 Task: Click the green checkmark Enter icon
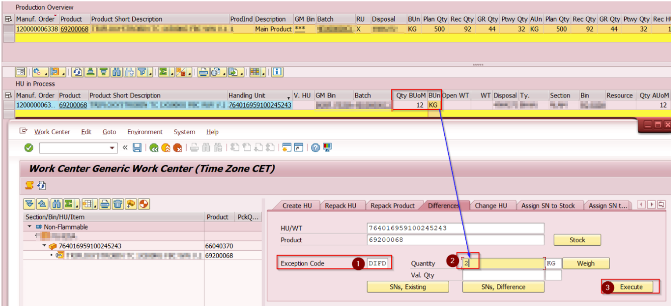pyautogui.click(x=29, y=148)
